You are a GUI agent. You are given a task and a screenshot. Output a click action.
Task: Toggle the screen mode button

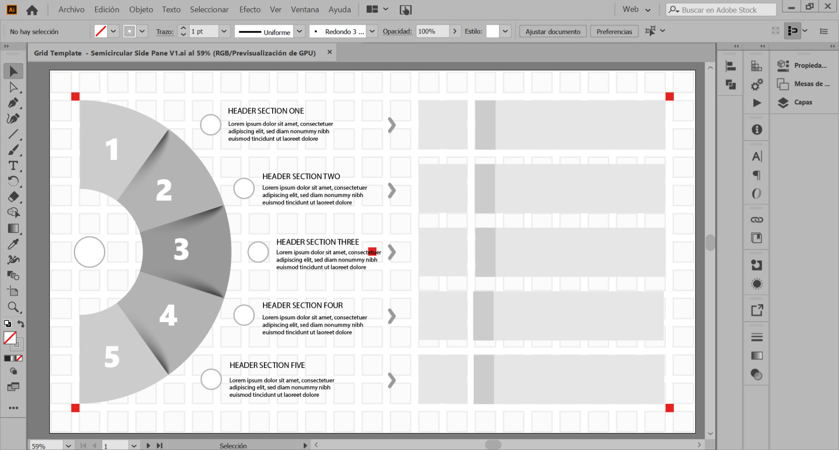tap(13, 387)
